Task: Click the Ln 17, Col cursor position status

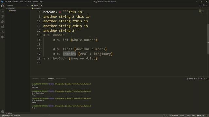Action: click(x=171, y=116)
